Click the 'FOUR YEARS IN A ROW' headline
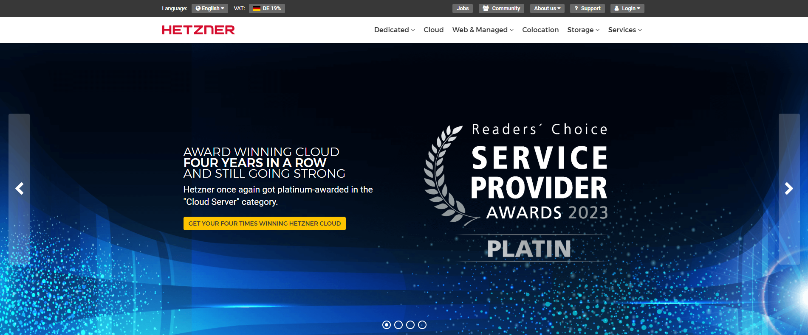Viewport: 808px width, 335px height. click(255, 163)
